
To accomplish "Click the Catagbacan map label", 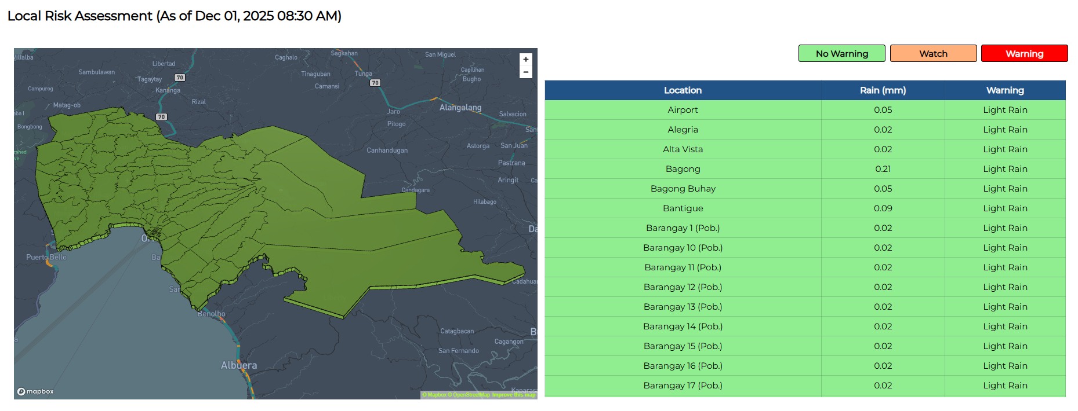I will point(457,331).
